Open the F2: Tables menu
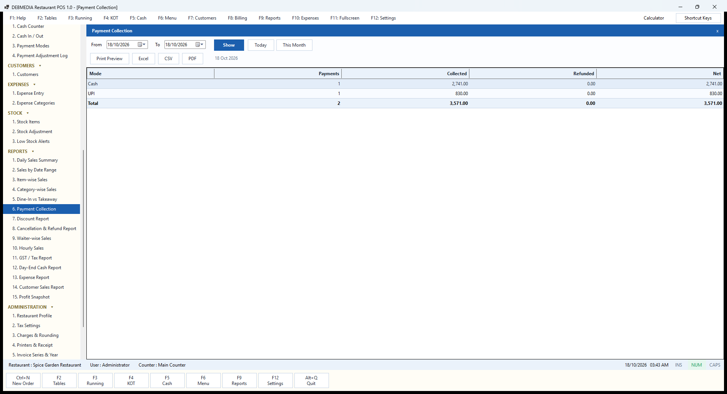727x394 pixels. click(47, 18)
